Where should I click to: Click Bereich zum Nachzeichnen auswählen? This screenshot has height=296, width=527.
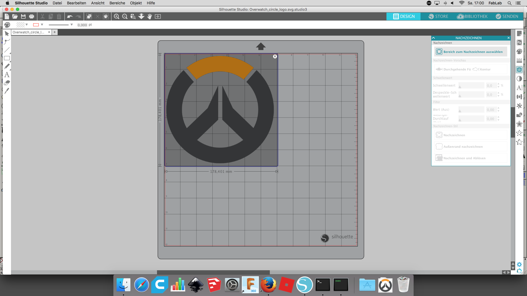pos(470,52)
